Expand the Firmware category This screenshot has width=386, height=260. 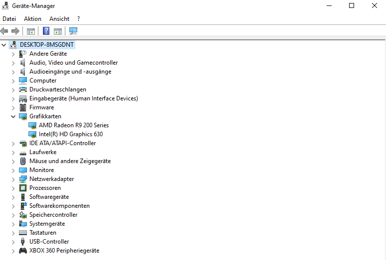(x=13, y=108)
